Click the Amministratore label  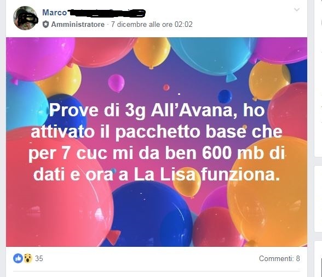78,24
